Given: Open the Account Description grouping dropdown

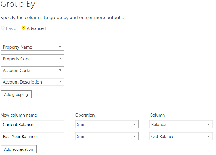Looking at the screenshot, I should [32, 82].
